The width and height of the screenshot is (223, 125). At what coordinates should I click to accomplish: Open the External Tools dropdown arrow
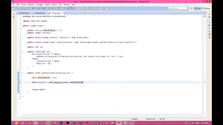click(46, 8)
